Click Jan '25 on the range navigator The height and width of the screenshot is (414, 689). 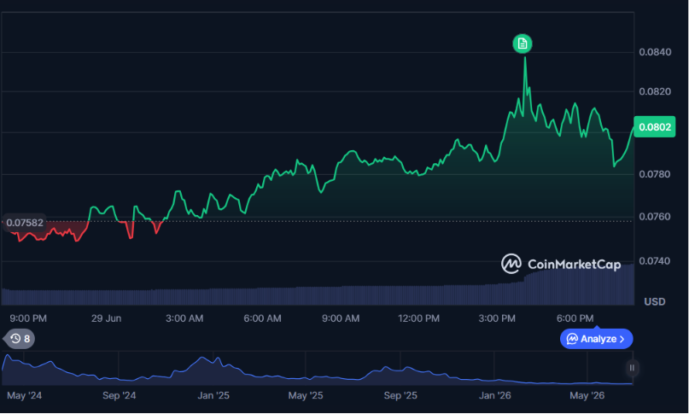coord(213,395)
